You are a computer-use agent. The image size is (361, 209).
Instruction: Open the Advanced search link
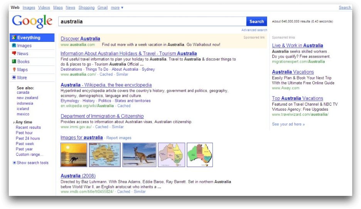click(254, 30)
